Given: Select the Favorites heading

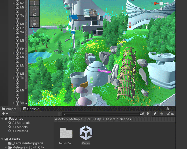Looking at the screenshot, I should tap(16, 119).
